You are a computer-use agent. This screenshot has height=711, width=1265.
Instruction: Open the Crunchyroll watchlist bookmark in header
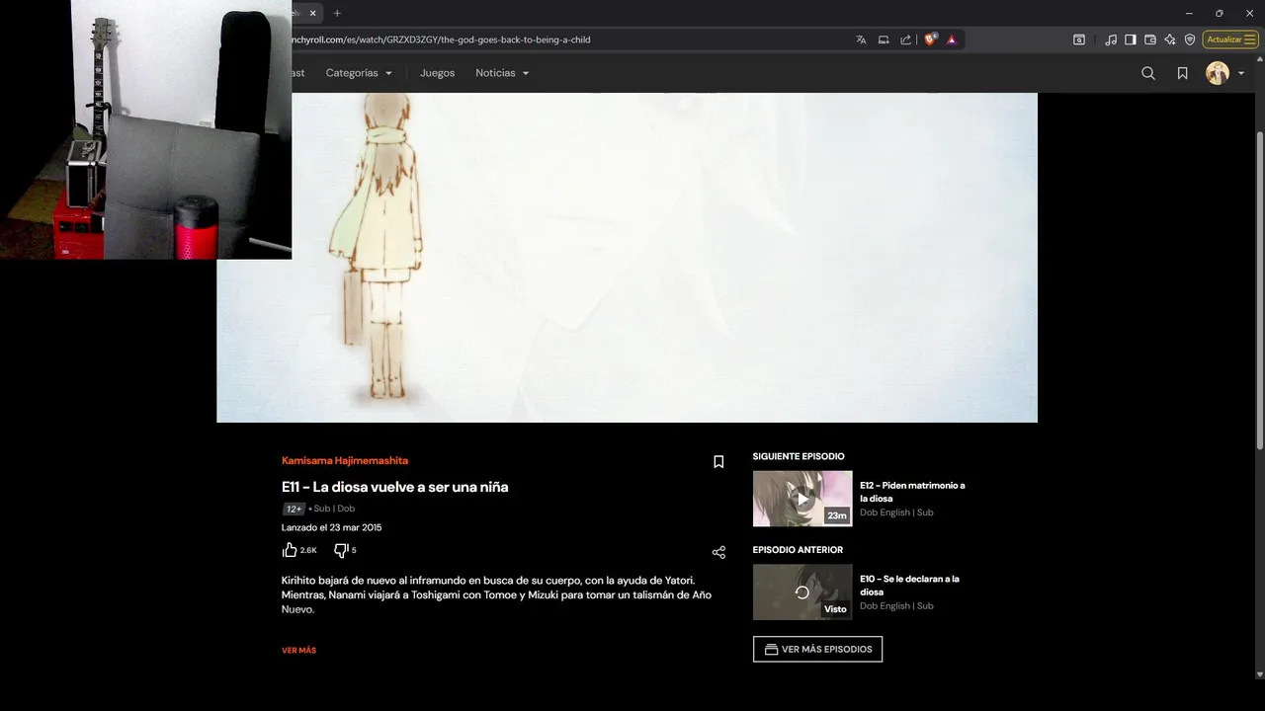pos(1182,73)
